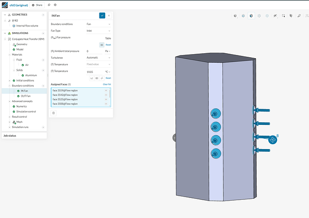Screen dimensions: 309x218
Task: Activate the box selection tool
Action: 283,16
